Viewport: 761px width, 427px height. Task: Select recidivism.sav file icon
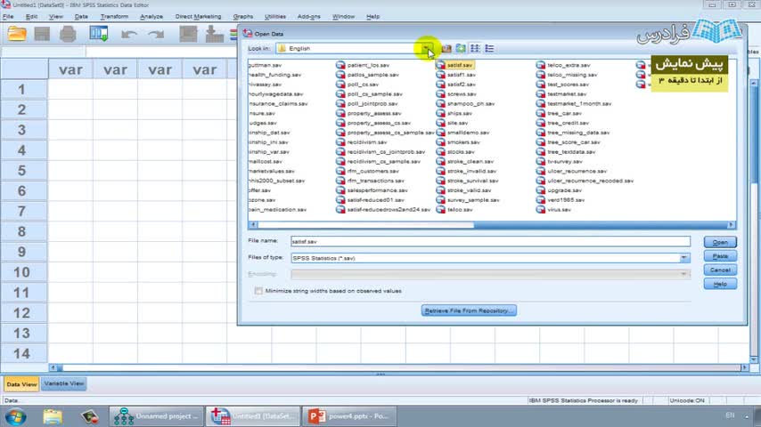340,142
